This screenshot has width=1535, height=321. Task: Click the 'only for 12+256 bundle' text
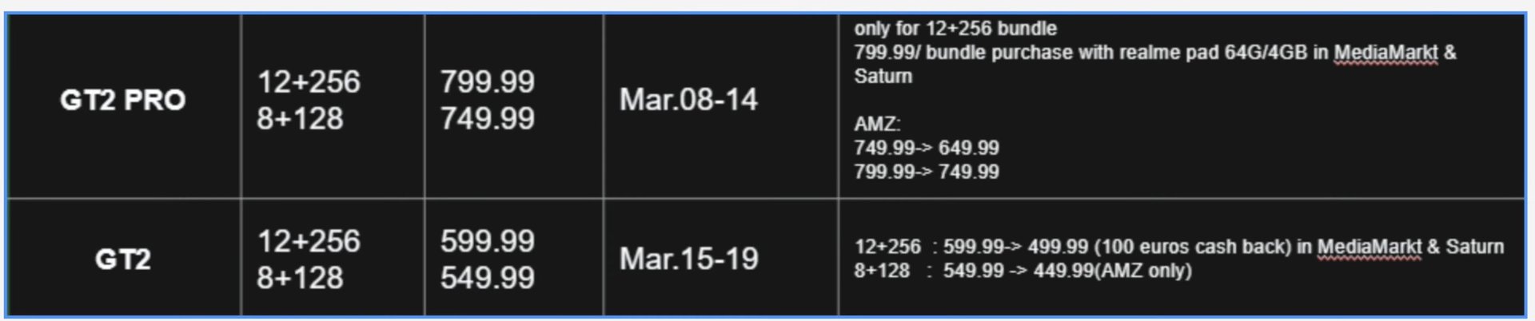(955, 29)
